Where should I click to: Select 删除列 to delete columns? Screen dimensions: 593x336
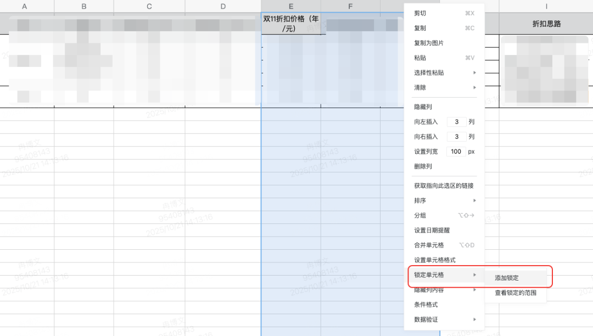(x=423, y=166)
